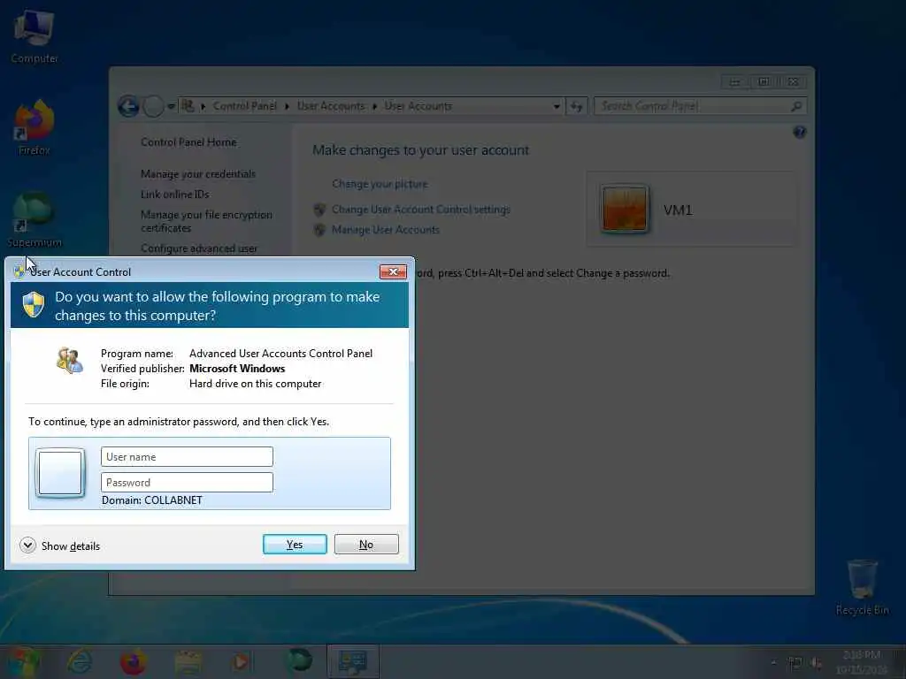The height and width of the screenshot is (679, 906).
Task: Click the first User Accounts breadcrumb
Action: coord(331,106)
